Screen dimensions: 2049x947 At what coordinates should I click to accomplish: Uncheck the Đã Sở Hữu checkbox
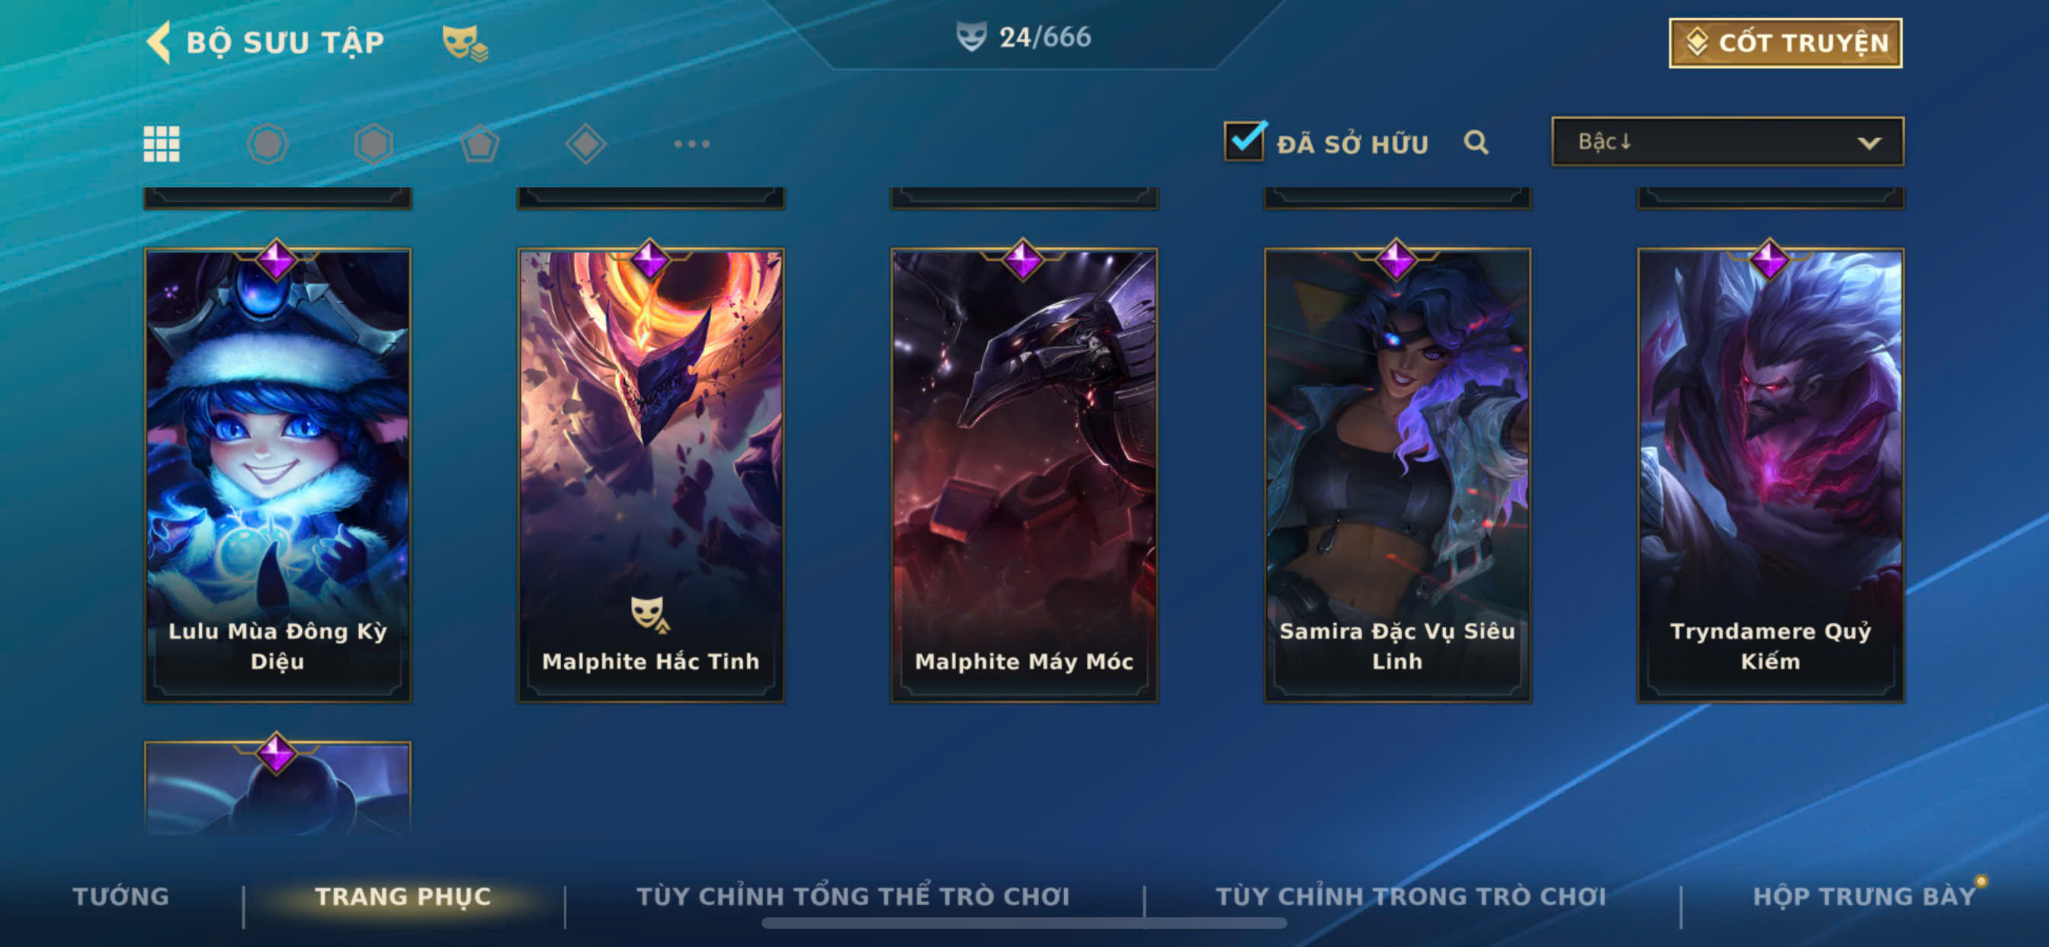tap(1245, 141)
